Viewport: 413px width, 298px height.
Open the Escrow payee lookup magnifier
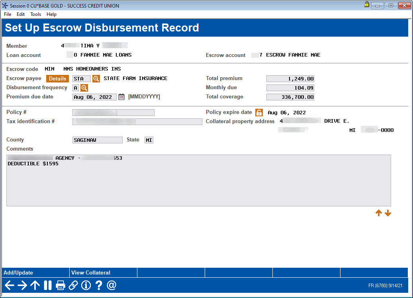tap(96, 78)
